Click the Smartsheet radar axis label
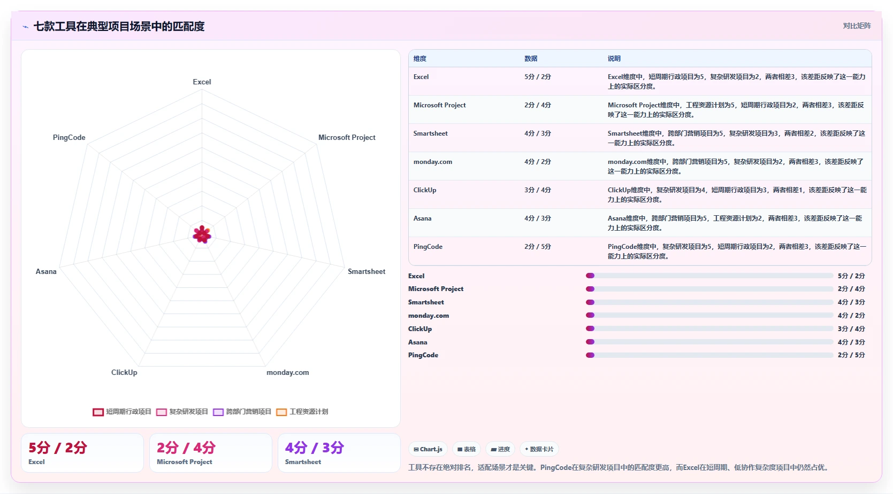The image size is (893, 494). (367, 271)
